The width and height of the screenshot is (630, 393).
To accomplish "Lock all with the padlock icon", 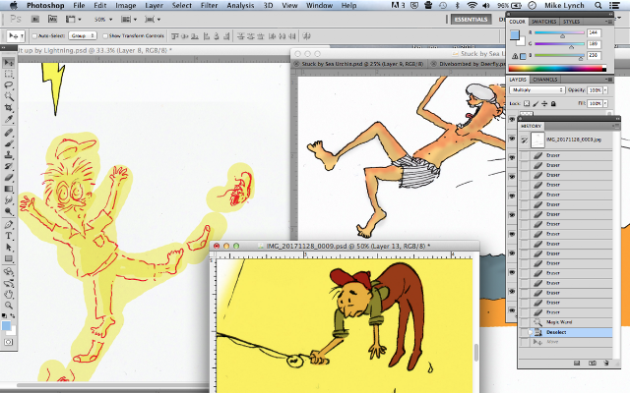I will pyautogui.click(x=553, y=103).
